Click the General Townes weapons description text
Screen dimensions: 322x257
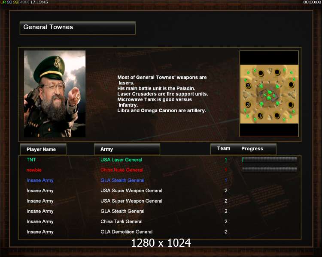tap(162, 94)
